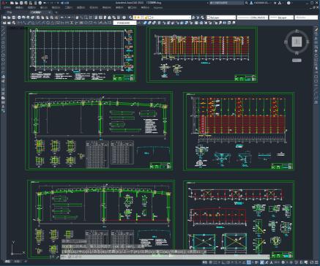Select the Mirror tool in the modify toolbar
The image size is (320, 266).
pos(316,38)
